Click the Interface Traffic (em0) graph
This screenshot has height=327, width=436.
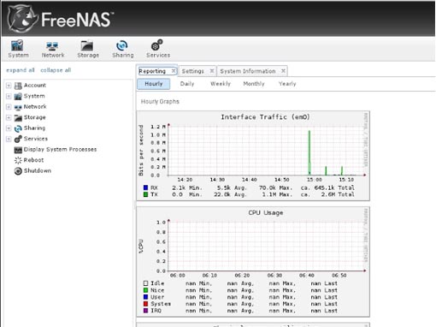coord(253,156)
